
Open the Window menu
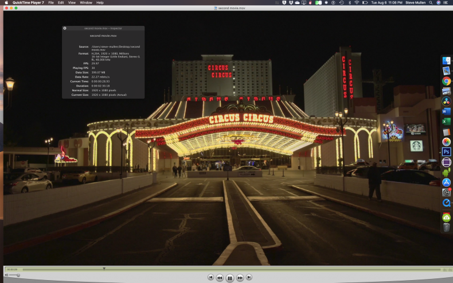[x=86, y=3]
